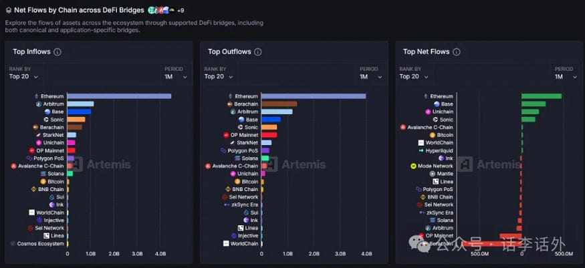This screenshot has width=585, height=268.
Task: Click the Arbitrum icon in Top Inflows
Action: [x=38, y=104]
